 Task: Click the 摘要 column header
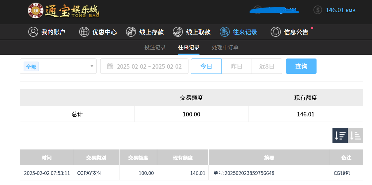(269, 157)
